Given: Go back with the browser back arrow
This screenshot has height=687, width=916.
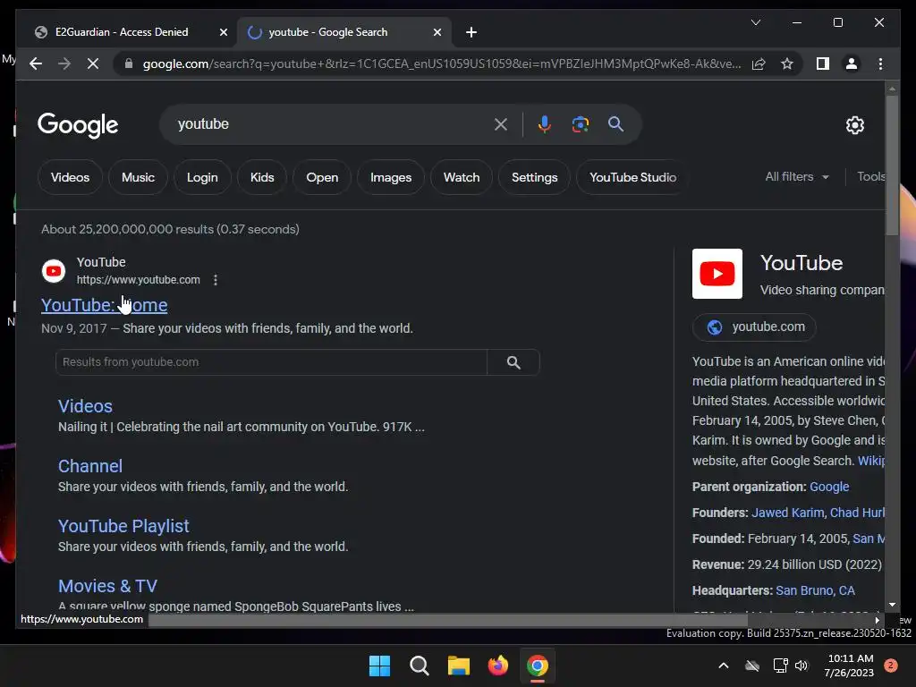Looking at the screenshot, I should [36, 64].
